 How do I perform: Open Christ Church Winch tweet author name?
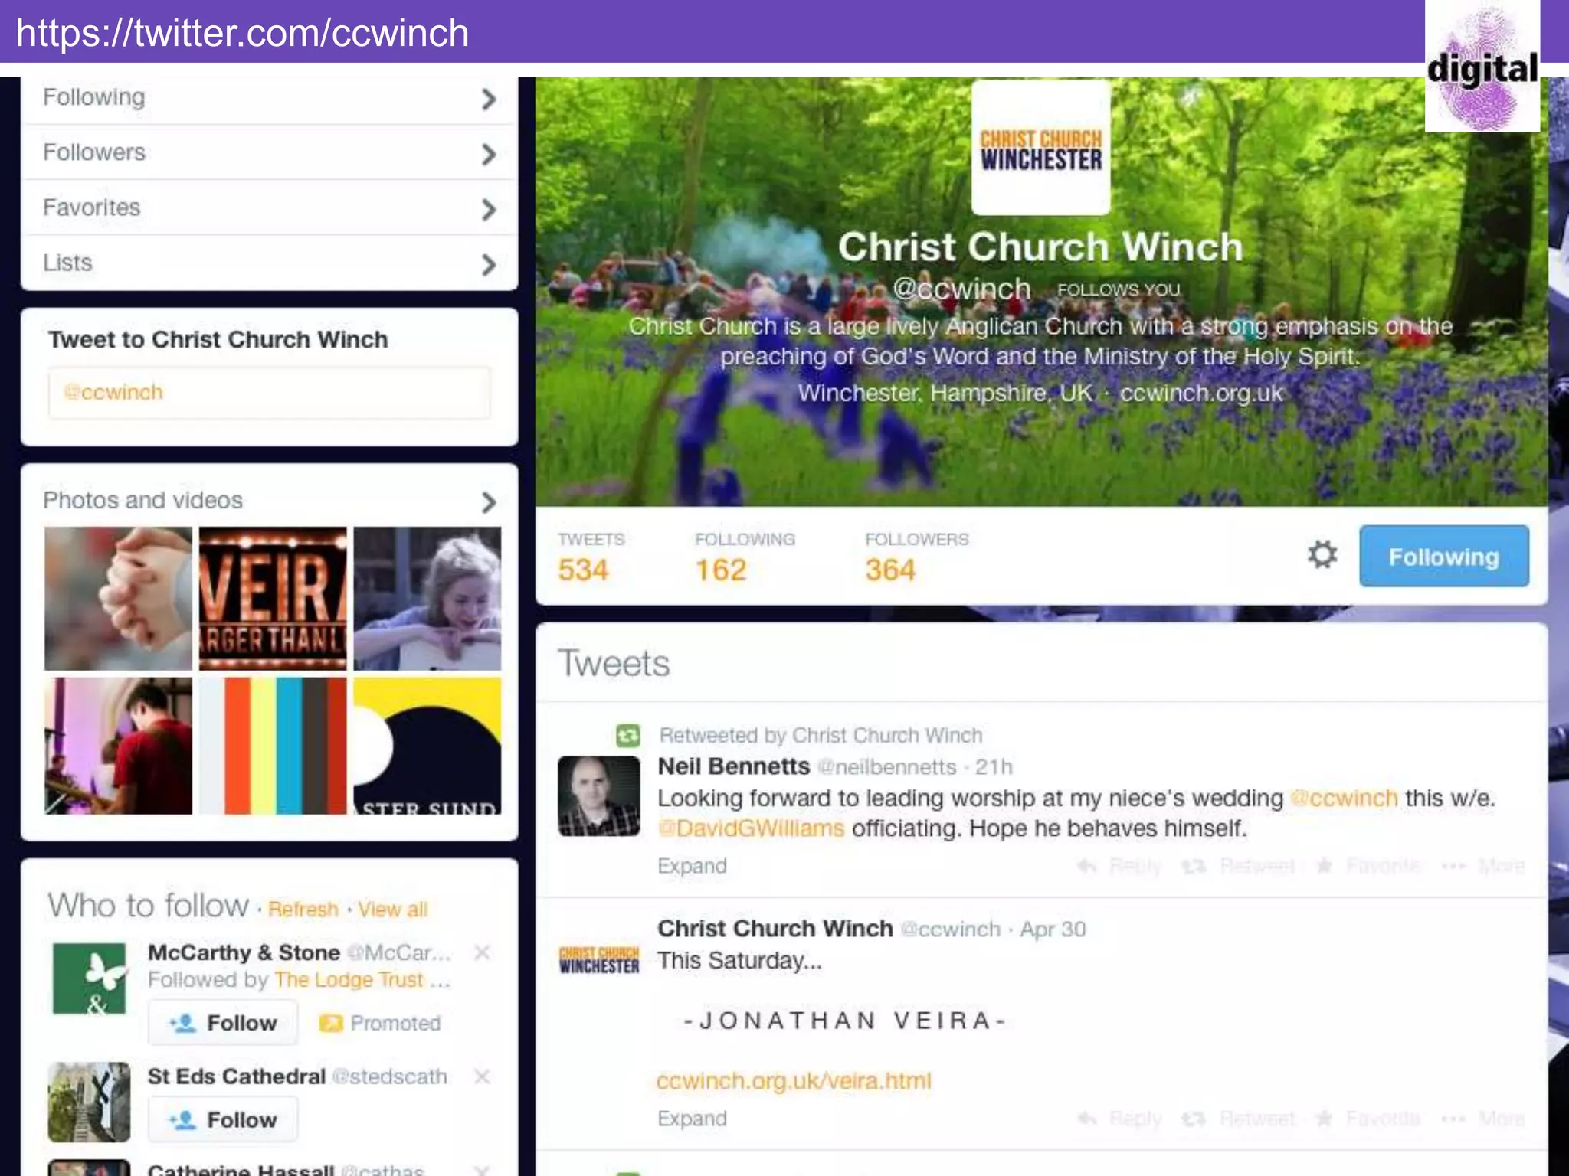pyautogui.click(x=775, y=929)
